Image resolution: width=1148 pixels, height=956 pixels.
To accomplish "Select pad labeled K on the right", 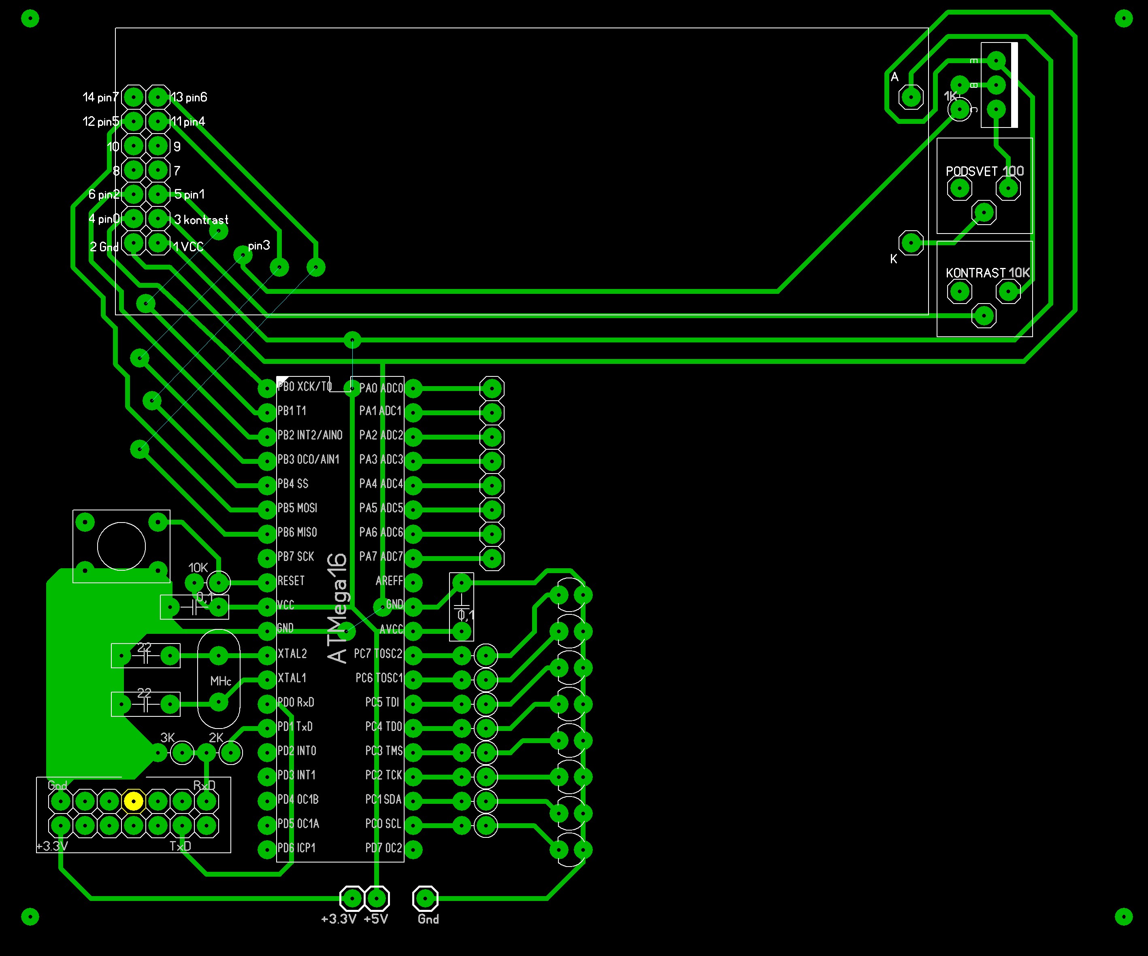I will (911, 242).
